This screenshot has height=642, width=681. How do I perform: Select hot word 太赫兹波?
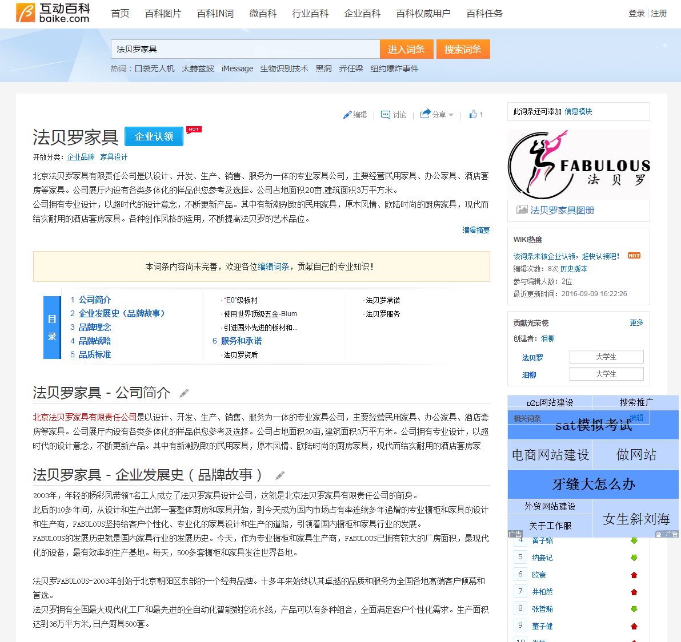[x=198, y=68]
